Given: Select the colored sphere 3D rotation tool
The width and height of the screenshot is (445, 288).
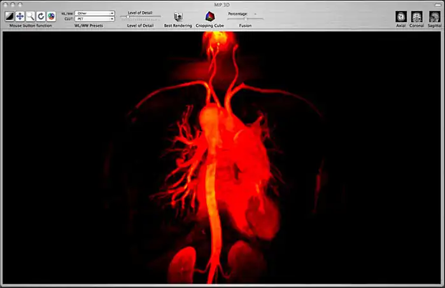Looking at the screenshot, I should [51, 17].
